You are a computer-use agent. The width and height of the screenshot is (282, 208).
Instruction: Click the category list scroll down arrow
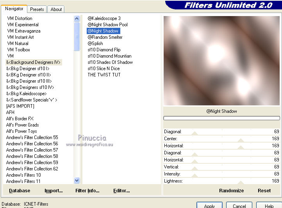click(x=77, y=180)
